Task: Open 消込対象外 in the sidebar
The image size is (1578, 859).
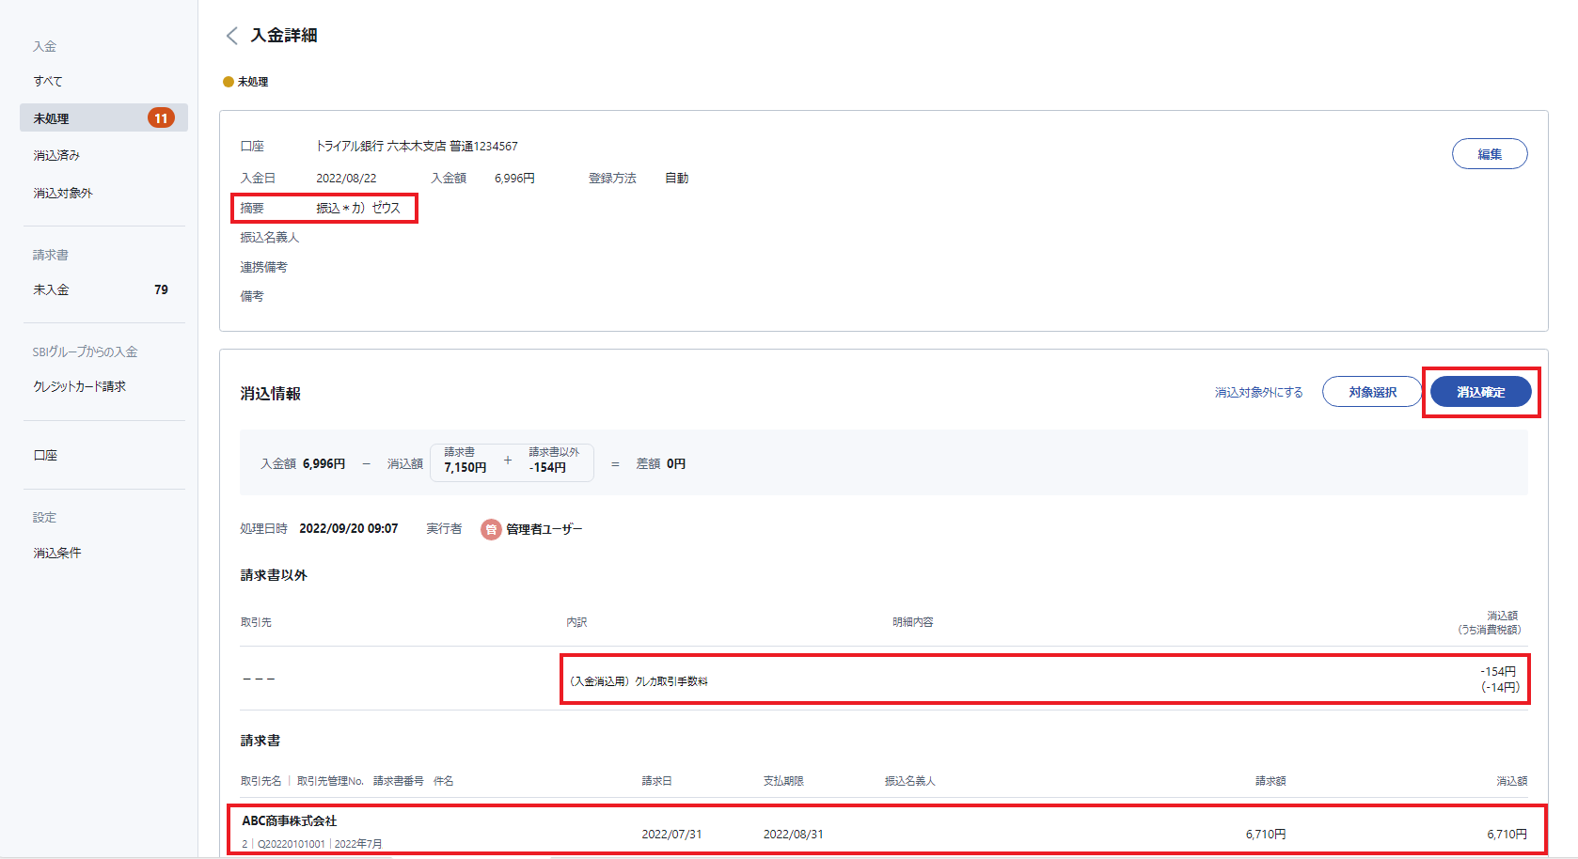Action: point(63,193)
